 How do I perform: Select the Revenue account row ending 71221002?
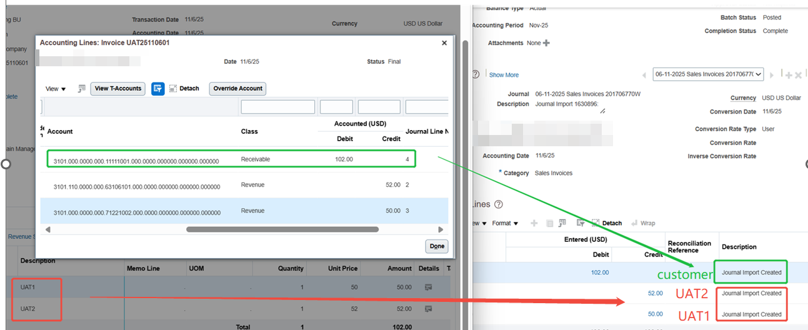tap(244, 211)
